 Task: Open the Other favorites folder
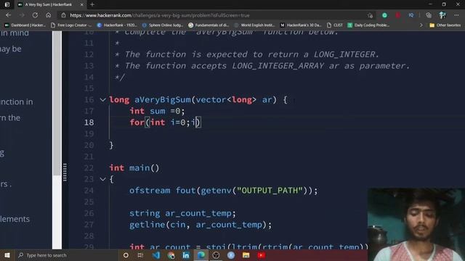coord(445,25)
